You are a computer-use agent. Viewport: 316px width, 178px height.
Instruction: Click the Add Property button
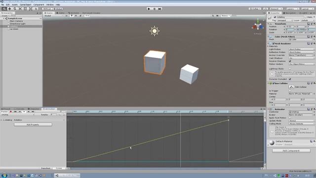(x=33, y=125)
